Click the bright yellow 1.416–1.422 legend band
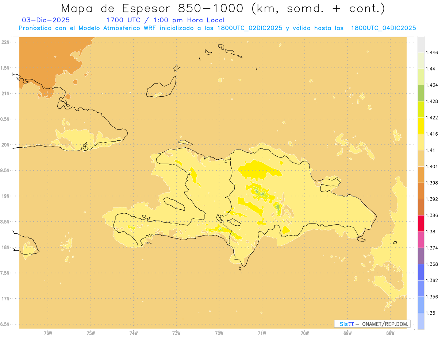Screen dimensions: 438x338 coord(421,126)
